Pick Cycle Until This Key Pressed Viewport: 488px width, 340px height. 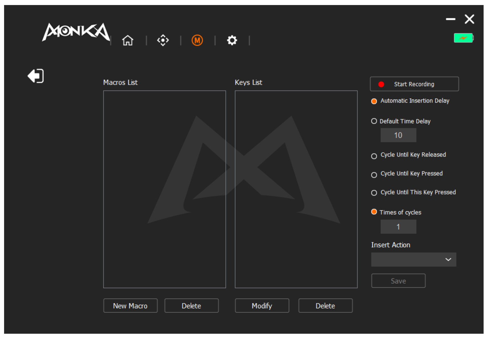[x=374, y=193]
